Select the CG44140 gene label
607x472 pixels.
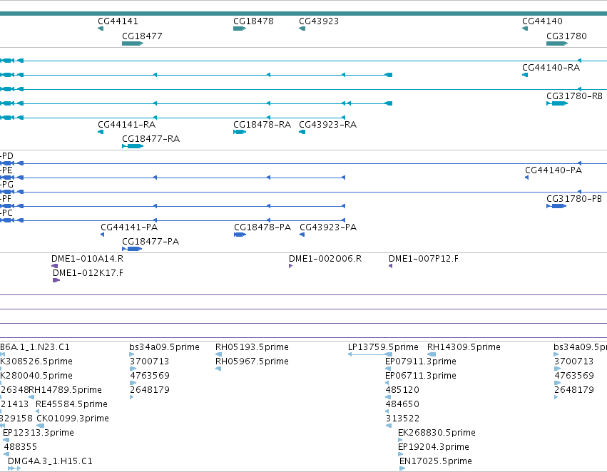click(x=542, y=21)
